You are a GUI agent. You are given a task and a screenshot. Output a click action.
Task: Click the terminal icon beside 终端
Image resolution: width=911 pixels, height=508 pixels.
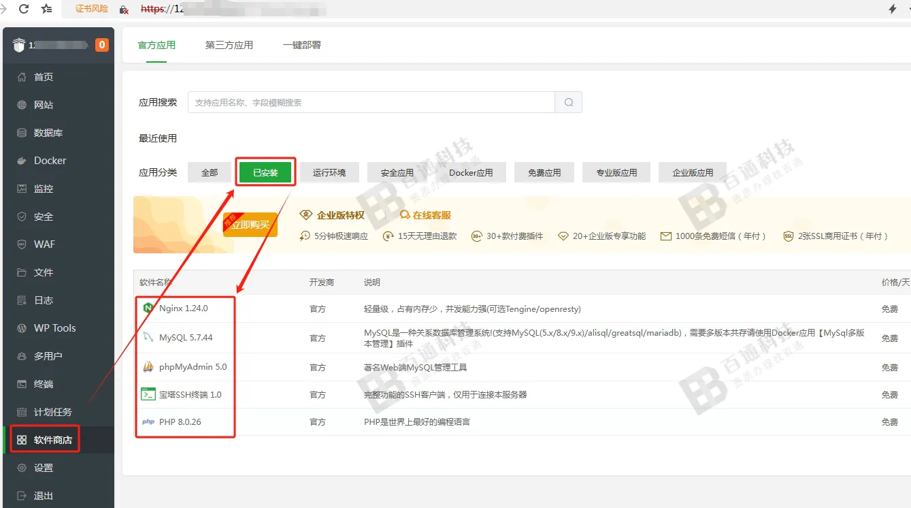(22, 384)
